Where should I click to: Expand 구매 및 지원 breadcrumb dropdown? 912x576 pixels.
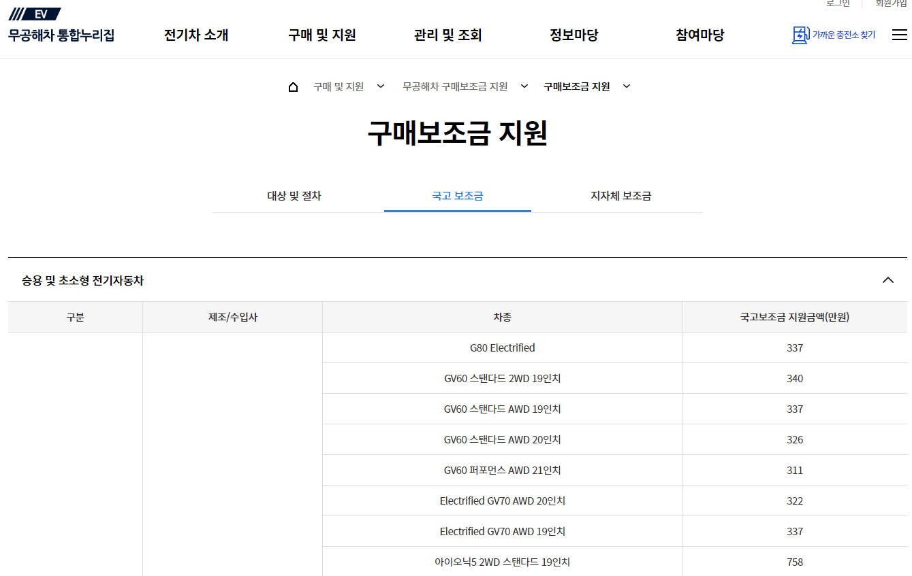coord(381,86)
